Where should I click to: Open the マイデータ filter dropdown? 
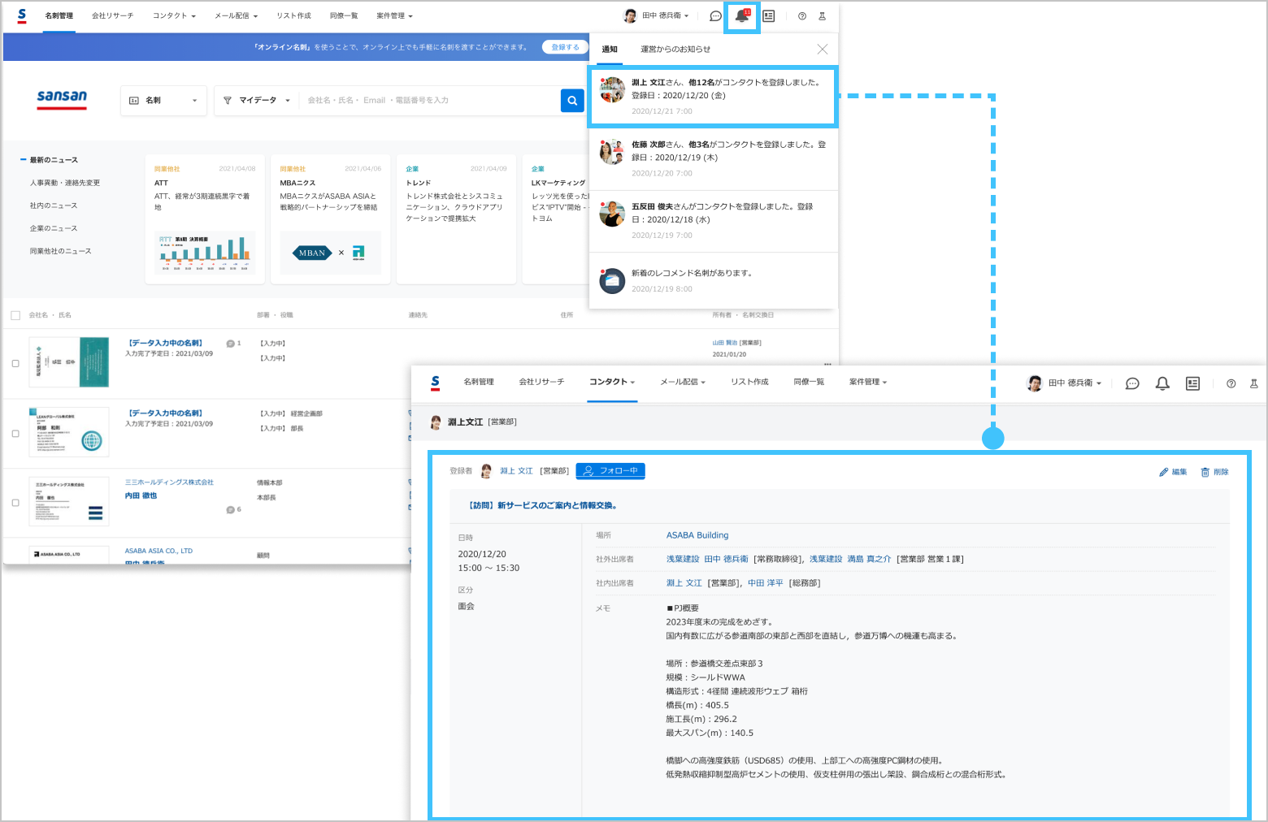coord(257,101)
